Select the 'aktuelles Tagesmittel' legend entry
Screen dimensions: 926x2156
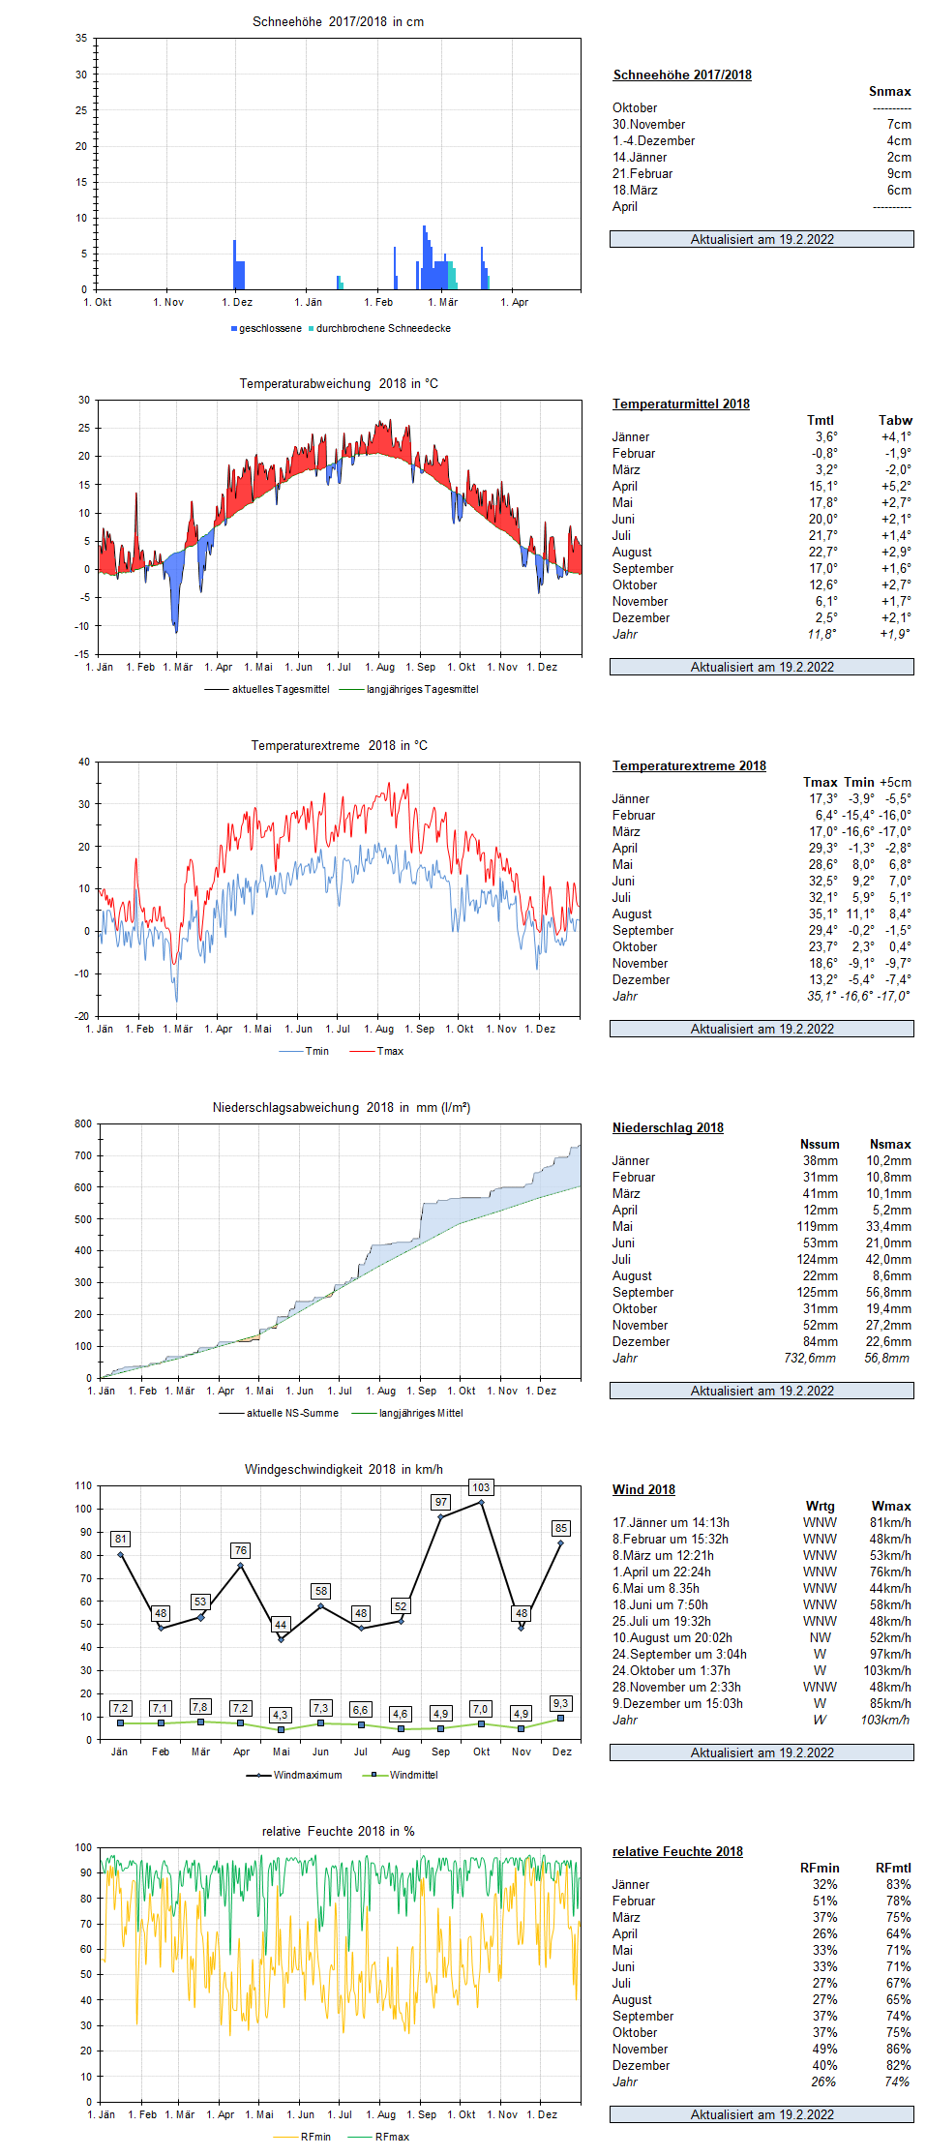click(267, 690)
